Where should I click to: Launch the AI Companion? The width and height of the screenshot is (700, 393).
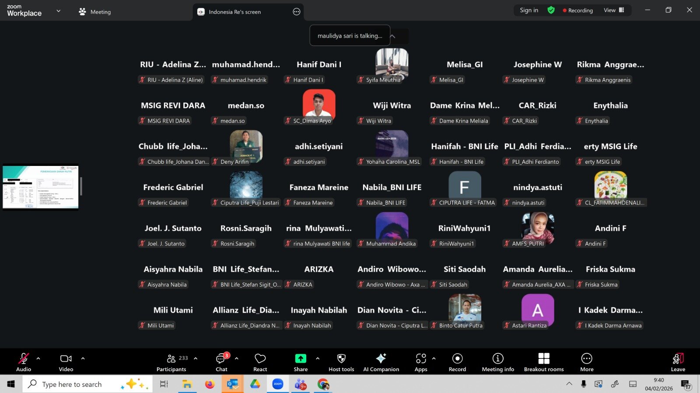coord(381,362)
